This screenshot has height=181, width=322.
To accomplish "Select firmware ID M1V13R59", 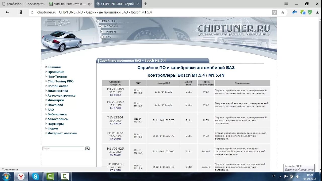I will point(115,102).
